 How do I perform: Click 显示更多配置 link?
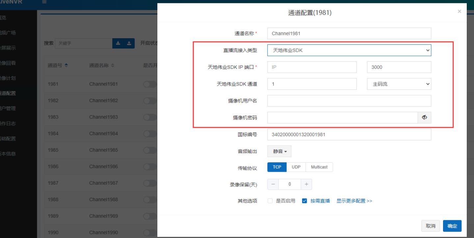(354, 201)
